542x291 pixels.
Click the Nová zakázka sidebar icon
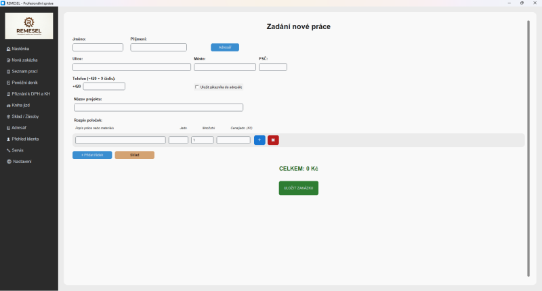pyautogui.click(x=8, y=60)
